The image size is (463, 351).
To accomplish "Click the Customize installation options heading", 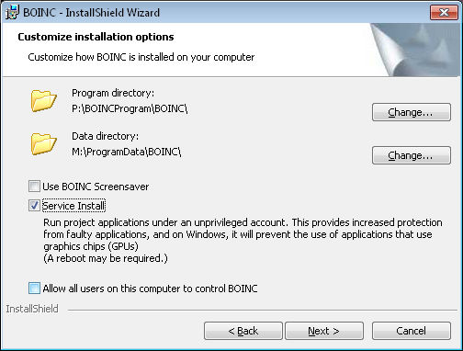I will 96,37.
